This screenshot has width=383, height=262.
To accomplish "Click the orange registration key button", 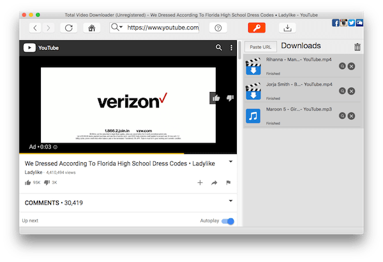I will point(256,28).
